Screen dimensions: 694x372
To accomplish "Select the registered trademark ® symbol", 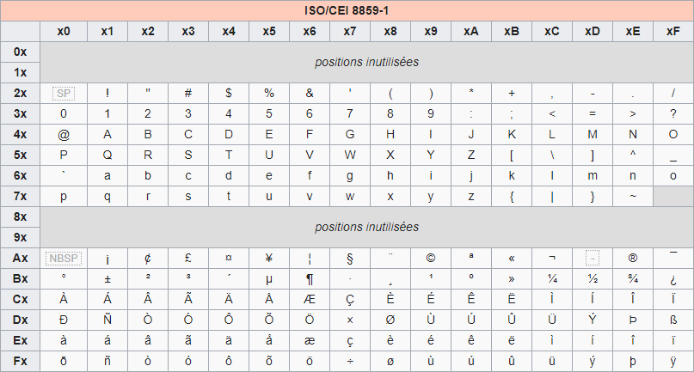I will point(633,258).
